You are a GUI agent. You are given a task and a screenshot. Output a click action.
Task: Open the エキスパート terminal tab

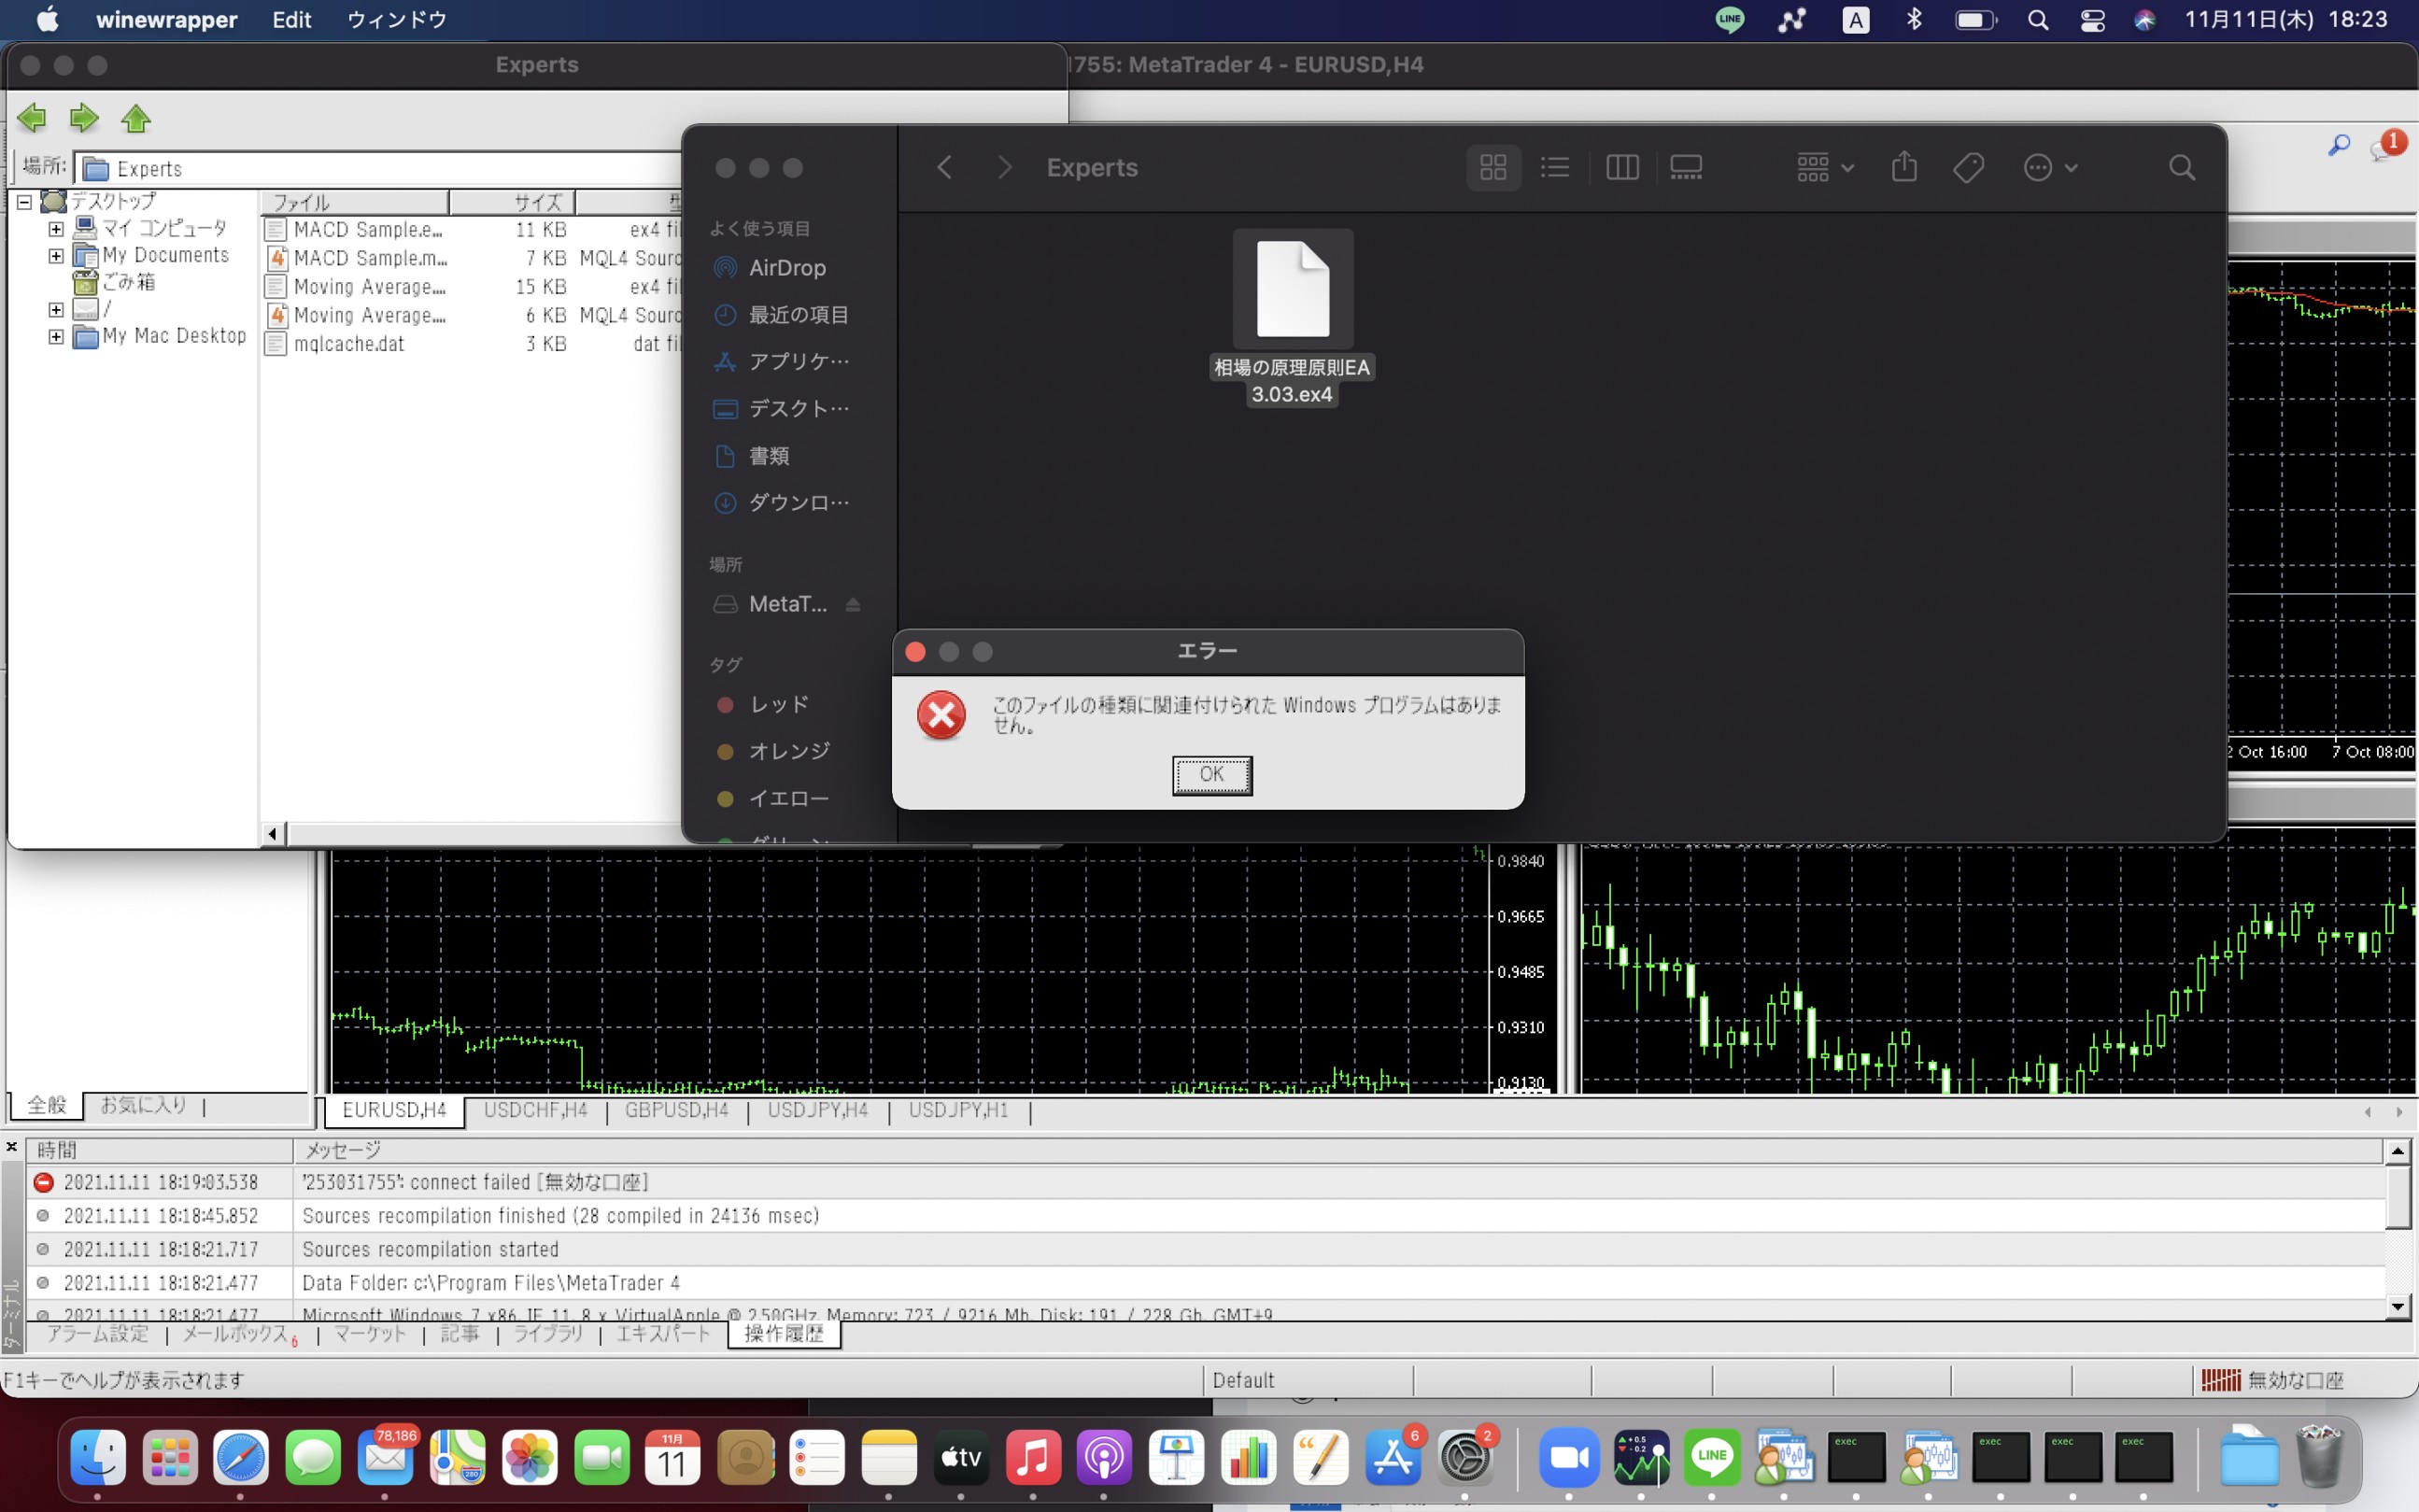662,1334
